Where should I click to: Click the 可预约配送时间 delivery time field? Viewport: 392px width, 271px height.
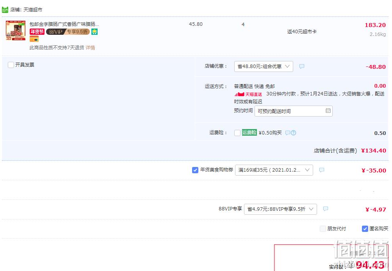[294, 111]
